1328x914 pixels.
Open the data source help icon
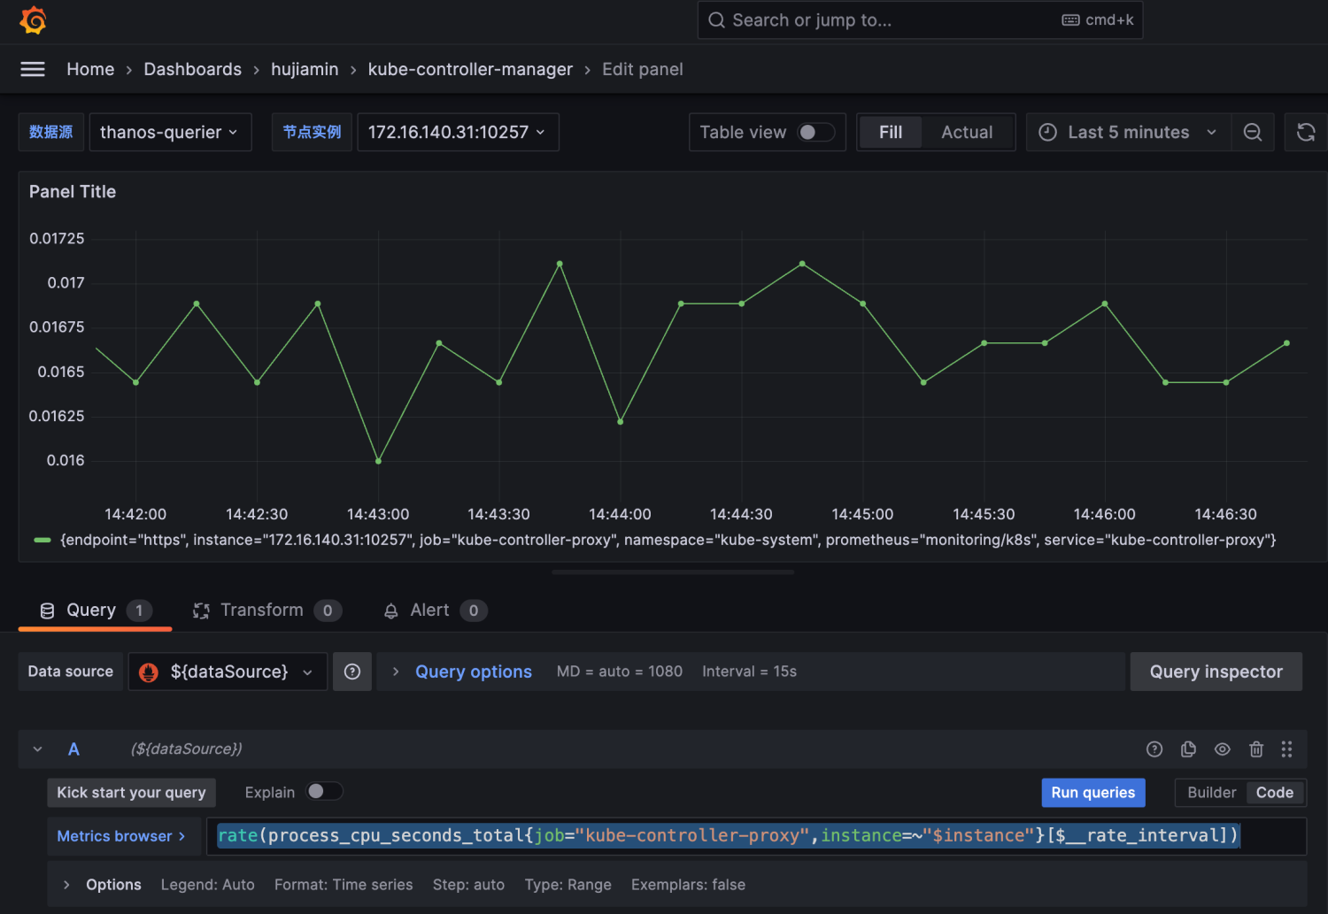click(352, 672)
